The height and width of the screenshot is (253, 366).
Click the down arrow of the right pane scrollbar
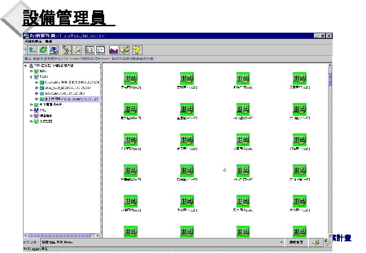(330, 236)
